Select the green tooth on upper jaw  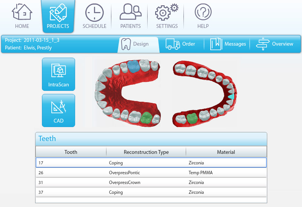[146, 118]
